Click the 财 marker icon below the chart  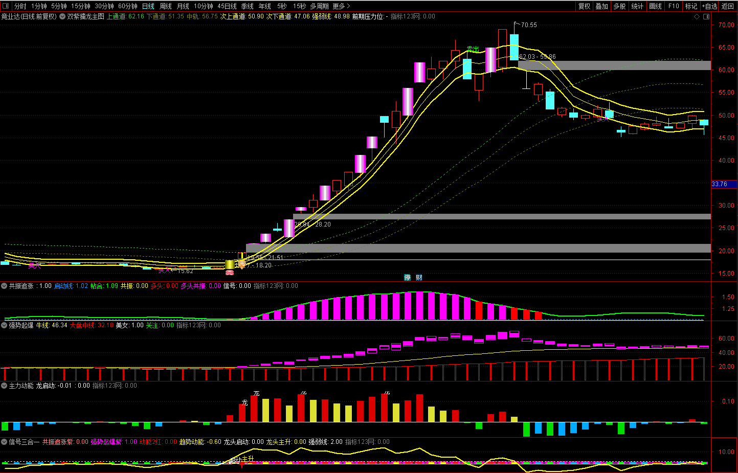click(x=419, y=278)
